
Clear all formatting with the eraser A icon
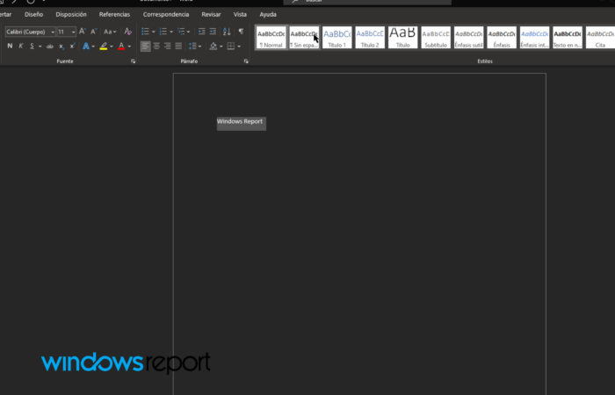(x=128, y=32)
